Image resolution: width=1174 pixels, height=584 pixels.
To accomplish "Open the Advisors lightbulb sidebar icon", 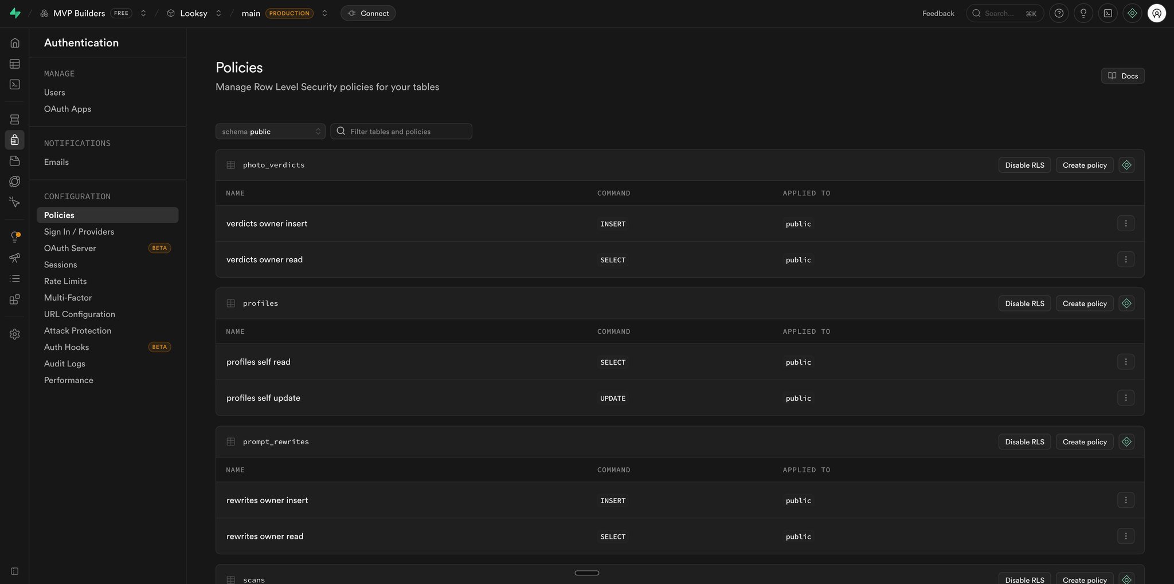I will [x=15, y=237].
